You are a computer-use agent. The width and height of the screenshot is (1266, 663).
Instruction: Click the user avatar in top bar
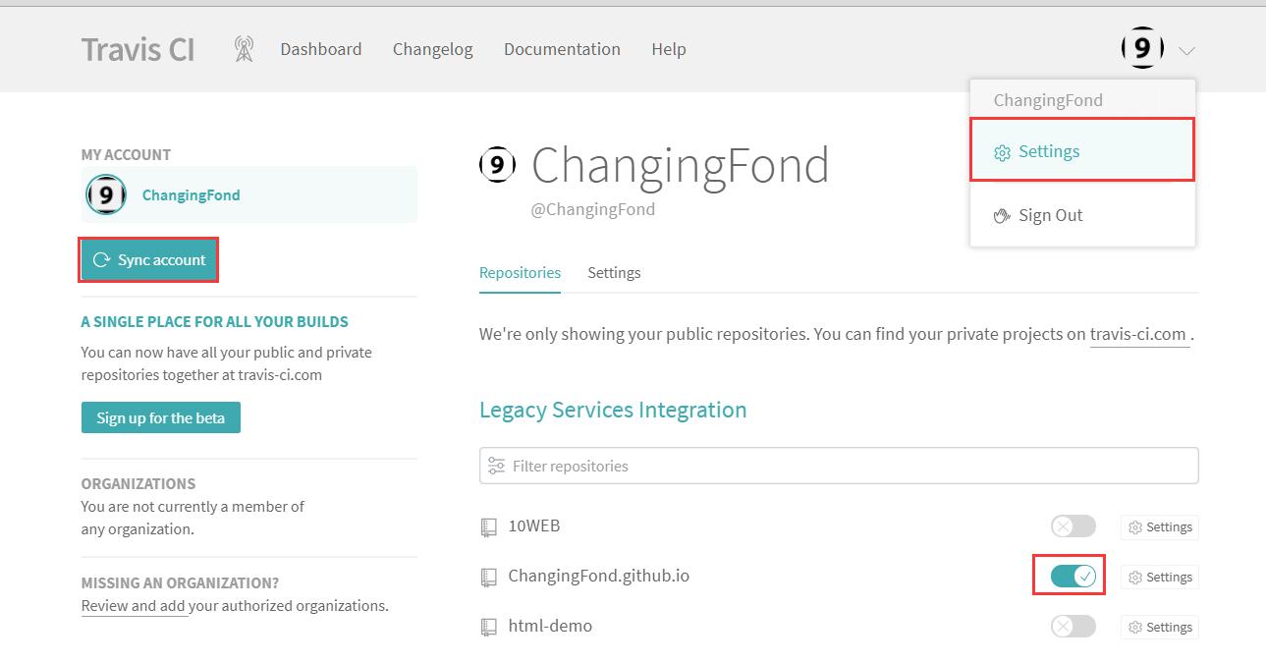point(1142,48)
